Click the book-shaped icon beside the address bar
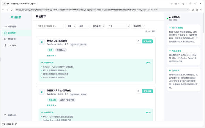205x128 pixels. pos(197,10)
